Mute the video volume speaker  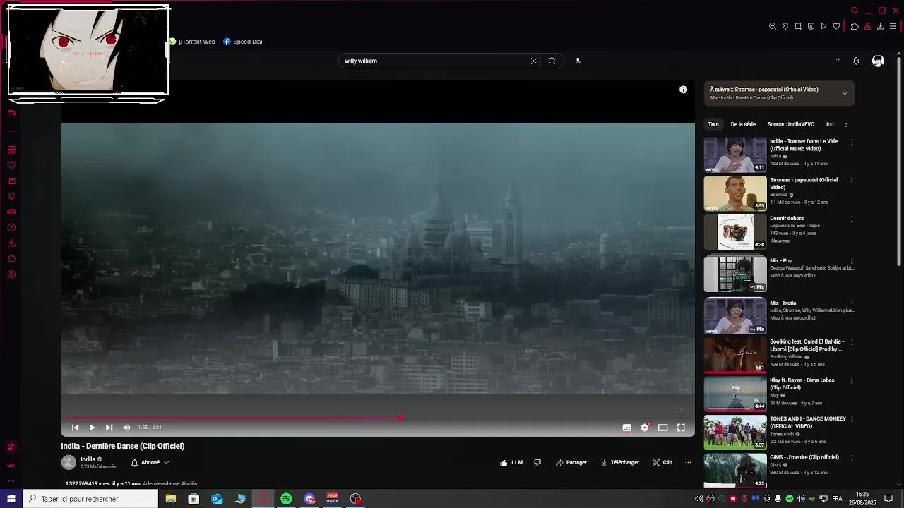click(x=126, y=428)
